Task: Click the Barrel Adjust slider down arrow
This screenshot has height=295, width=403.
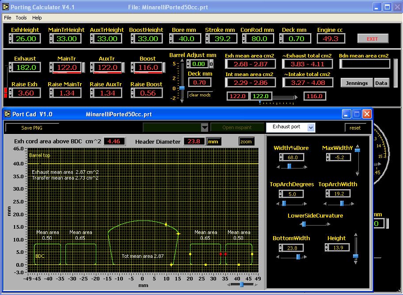Action: tap(182, 101)
